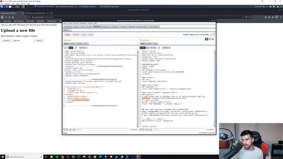
Task: Open the Sequencer tab
Action: pyautogui.click(x=106, y=26)
